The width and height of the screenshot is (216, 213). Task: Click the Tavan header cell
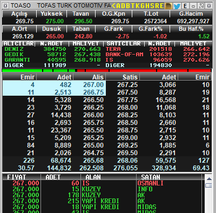click(81, 14)
